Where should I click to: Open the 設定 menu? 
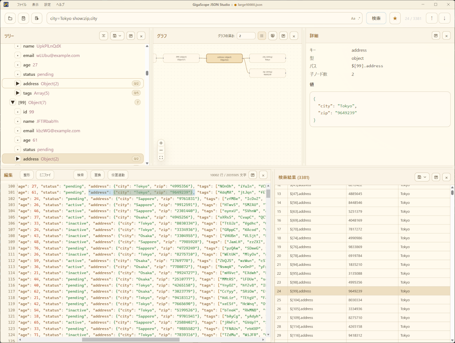[47, 5]
